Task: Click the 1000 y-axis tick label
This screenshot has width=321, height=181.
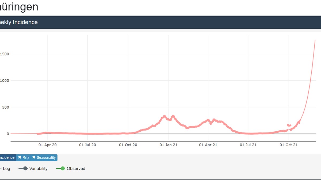Action: click(x=5, y=81)
